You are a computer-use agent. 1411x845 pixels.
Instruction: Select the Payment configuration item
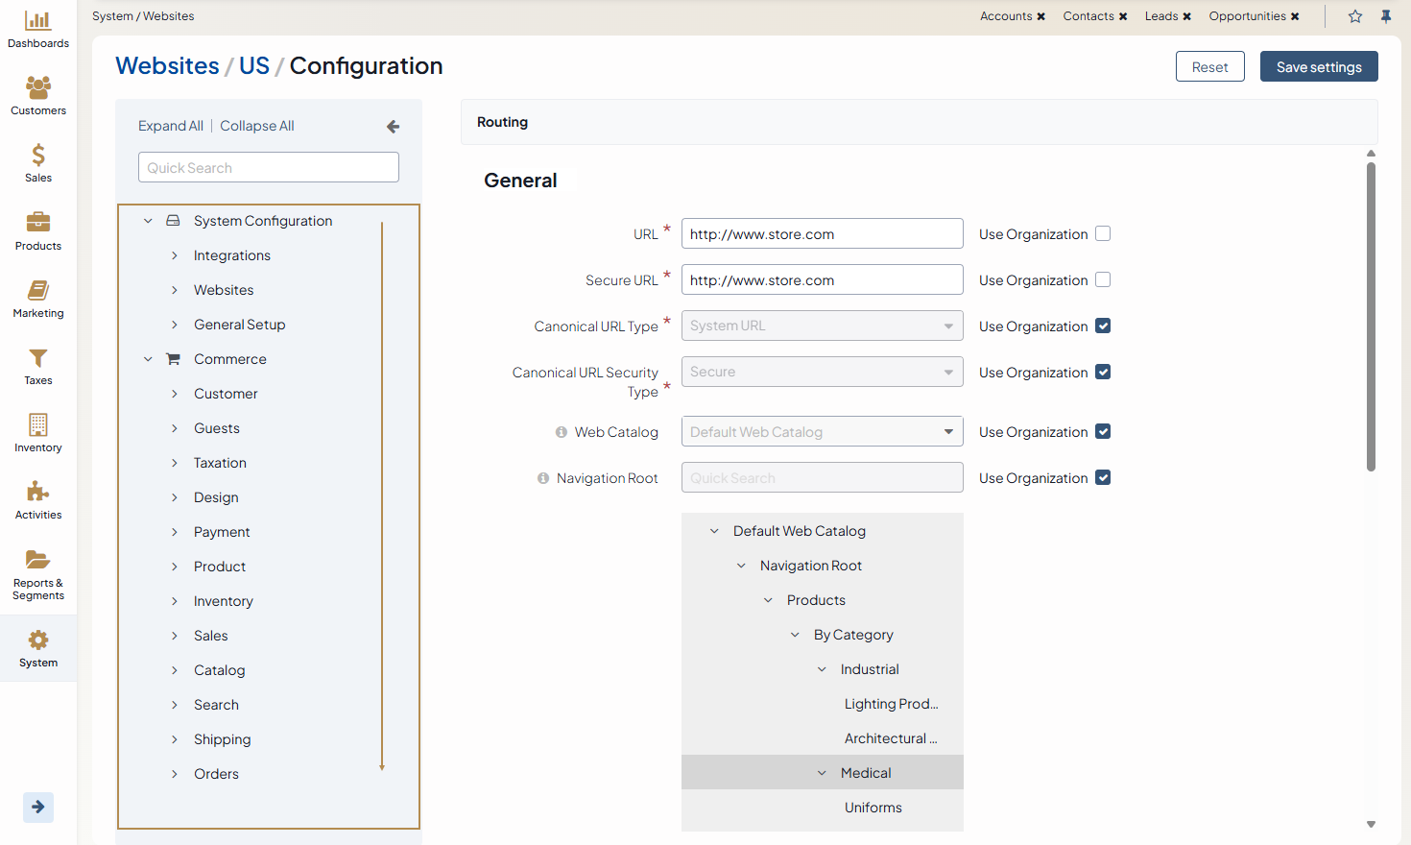pos(222,532)
